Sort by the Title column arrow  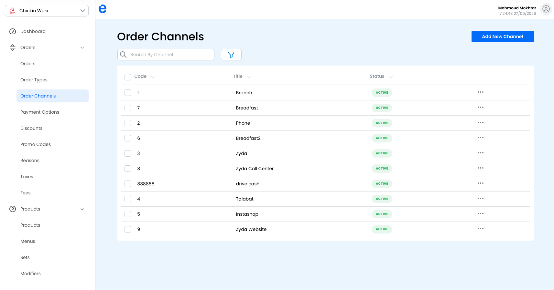click(249, 77)
